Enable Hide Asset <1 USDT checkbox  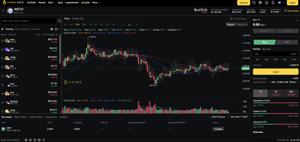coord(229,117)
